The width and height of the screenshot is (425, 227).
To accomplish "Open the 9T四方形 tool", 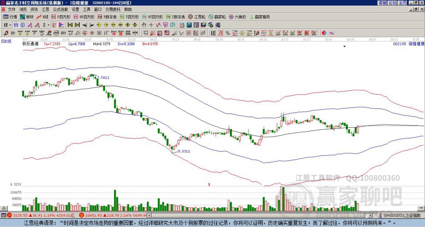I will [x=152, y=17].
